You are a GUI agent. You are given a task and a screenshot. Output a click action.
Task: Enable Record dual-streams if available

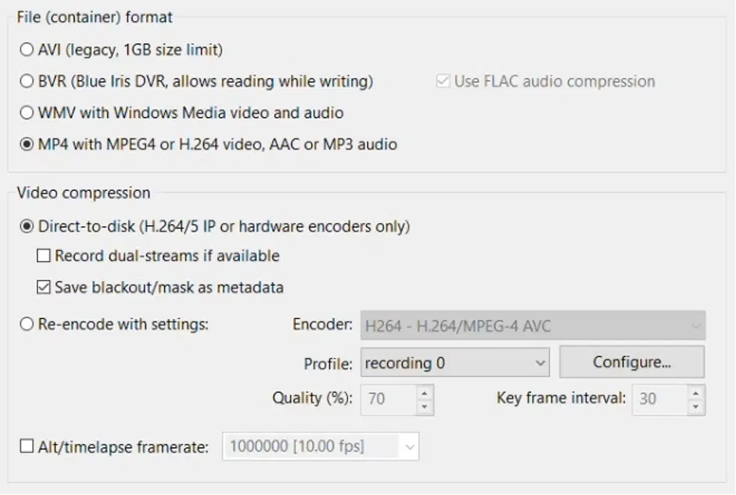coord(44,256)
